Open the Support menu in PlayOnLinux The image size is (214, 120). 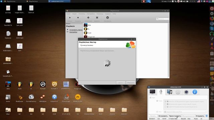[108, 14]
